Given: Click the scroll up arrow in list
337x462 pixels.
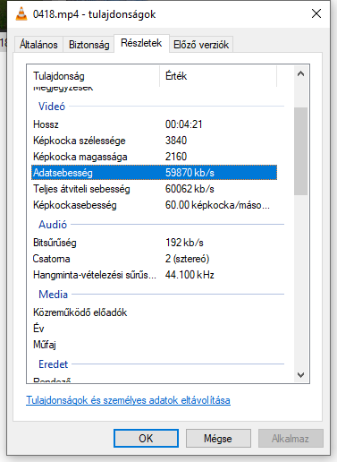Looking at the screenshot, I should [x=301, y=73].
